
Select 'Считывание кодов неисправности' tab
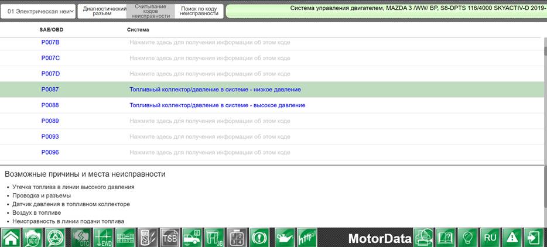(151, 12)
